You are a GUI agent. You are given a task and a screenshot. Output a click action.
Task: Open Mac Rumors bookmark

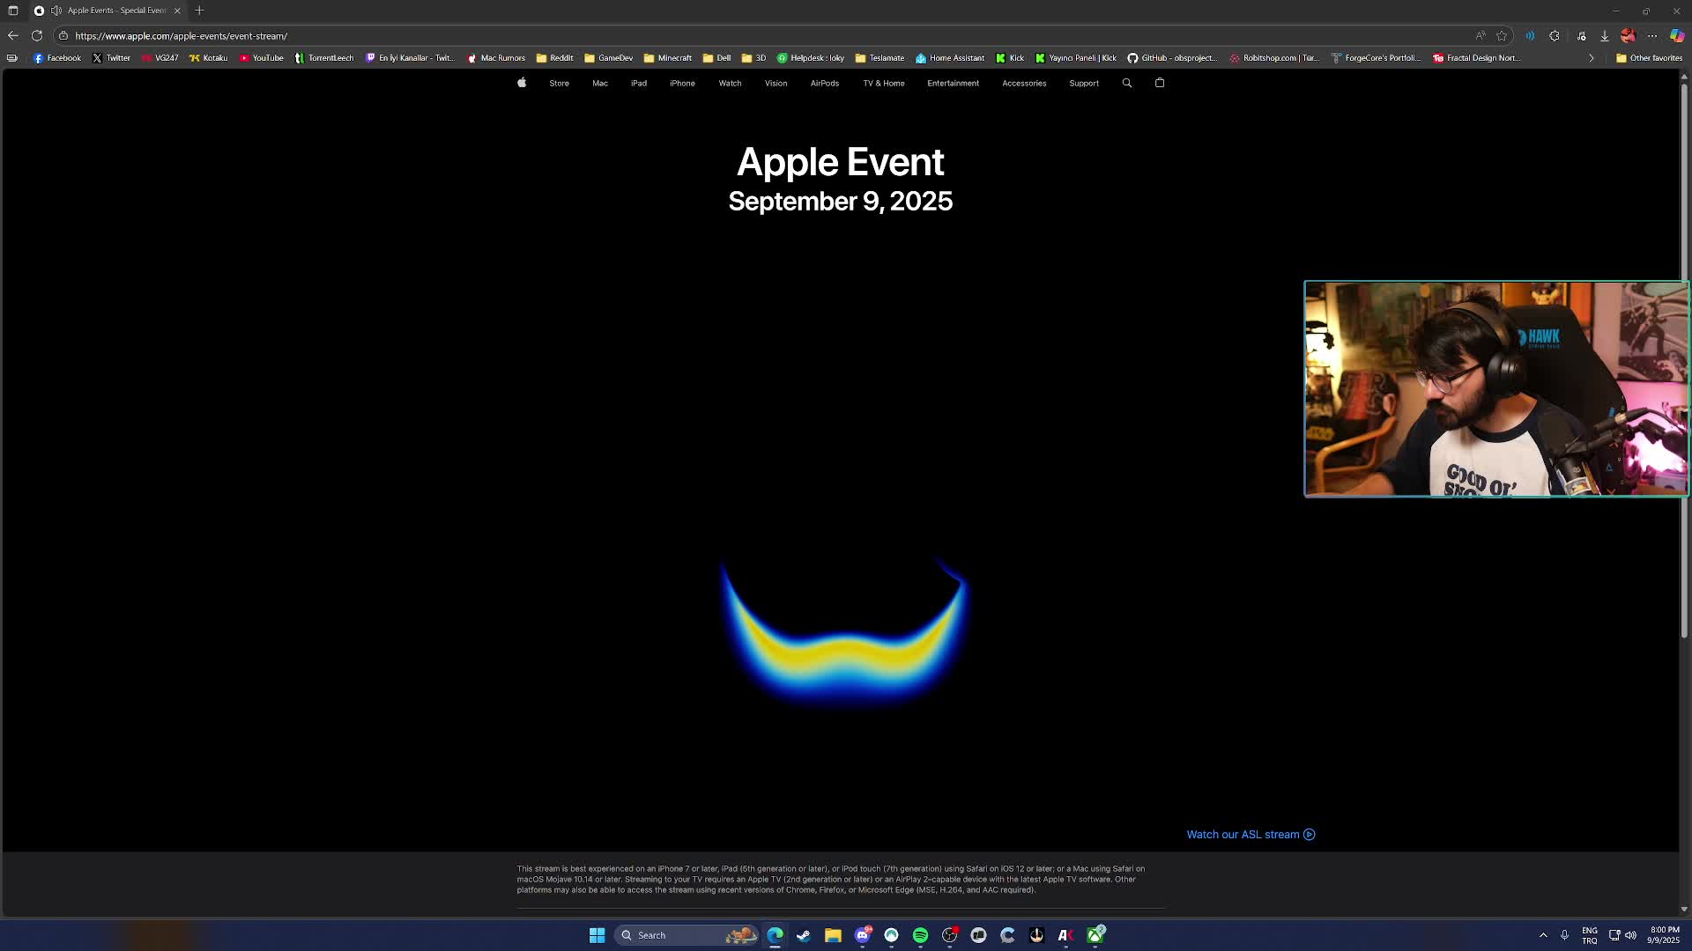(x=496, y=58)
